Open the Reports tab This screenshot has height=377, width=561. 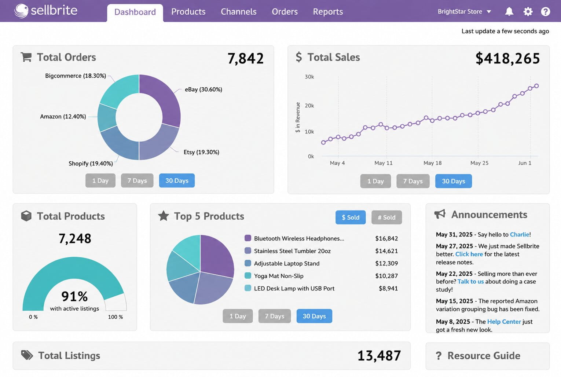pyautogui.click(x=328, y=12)
